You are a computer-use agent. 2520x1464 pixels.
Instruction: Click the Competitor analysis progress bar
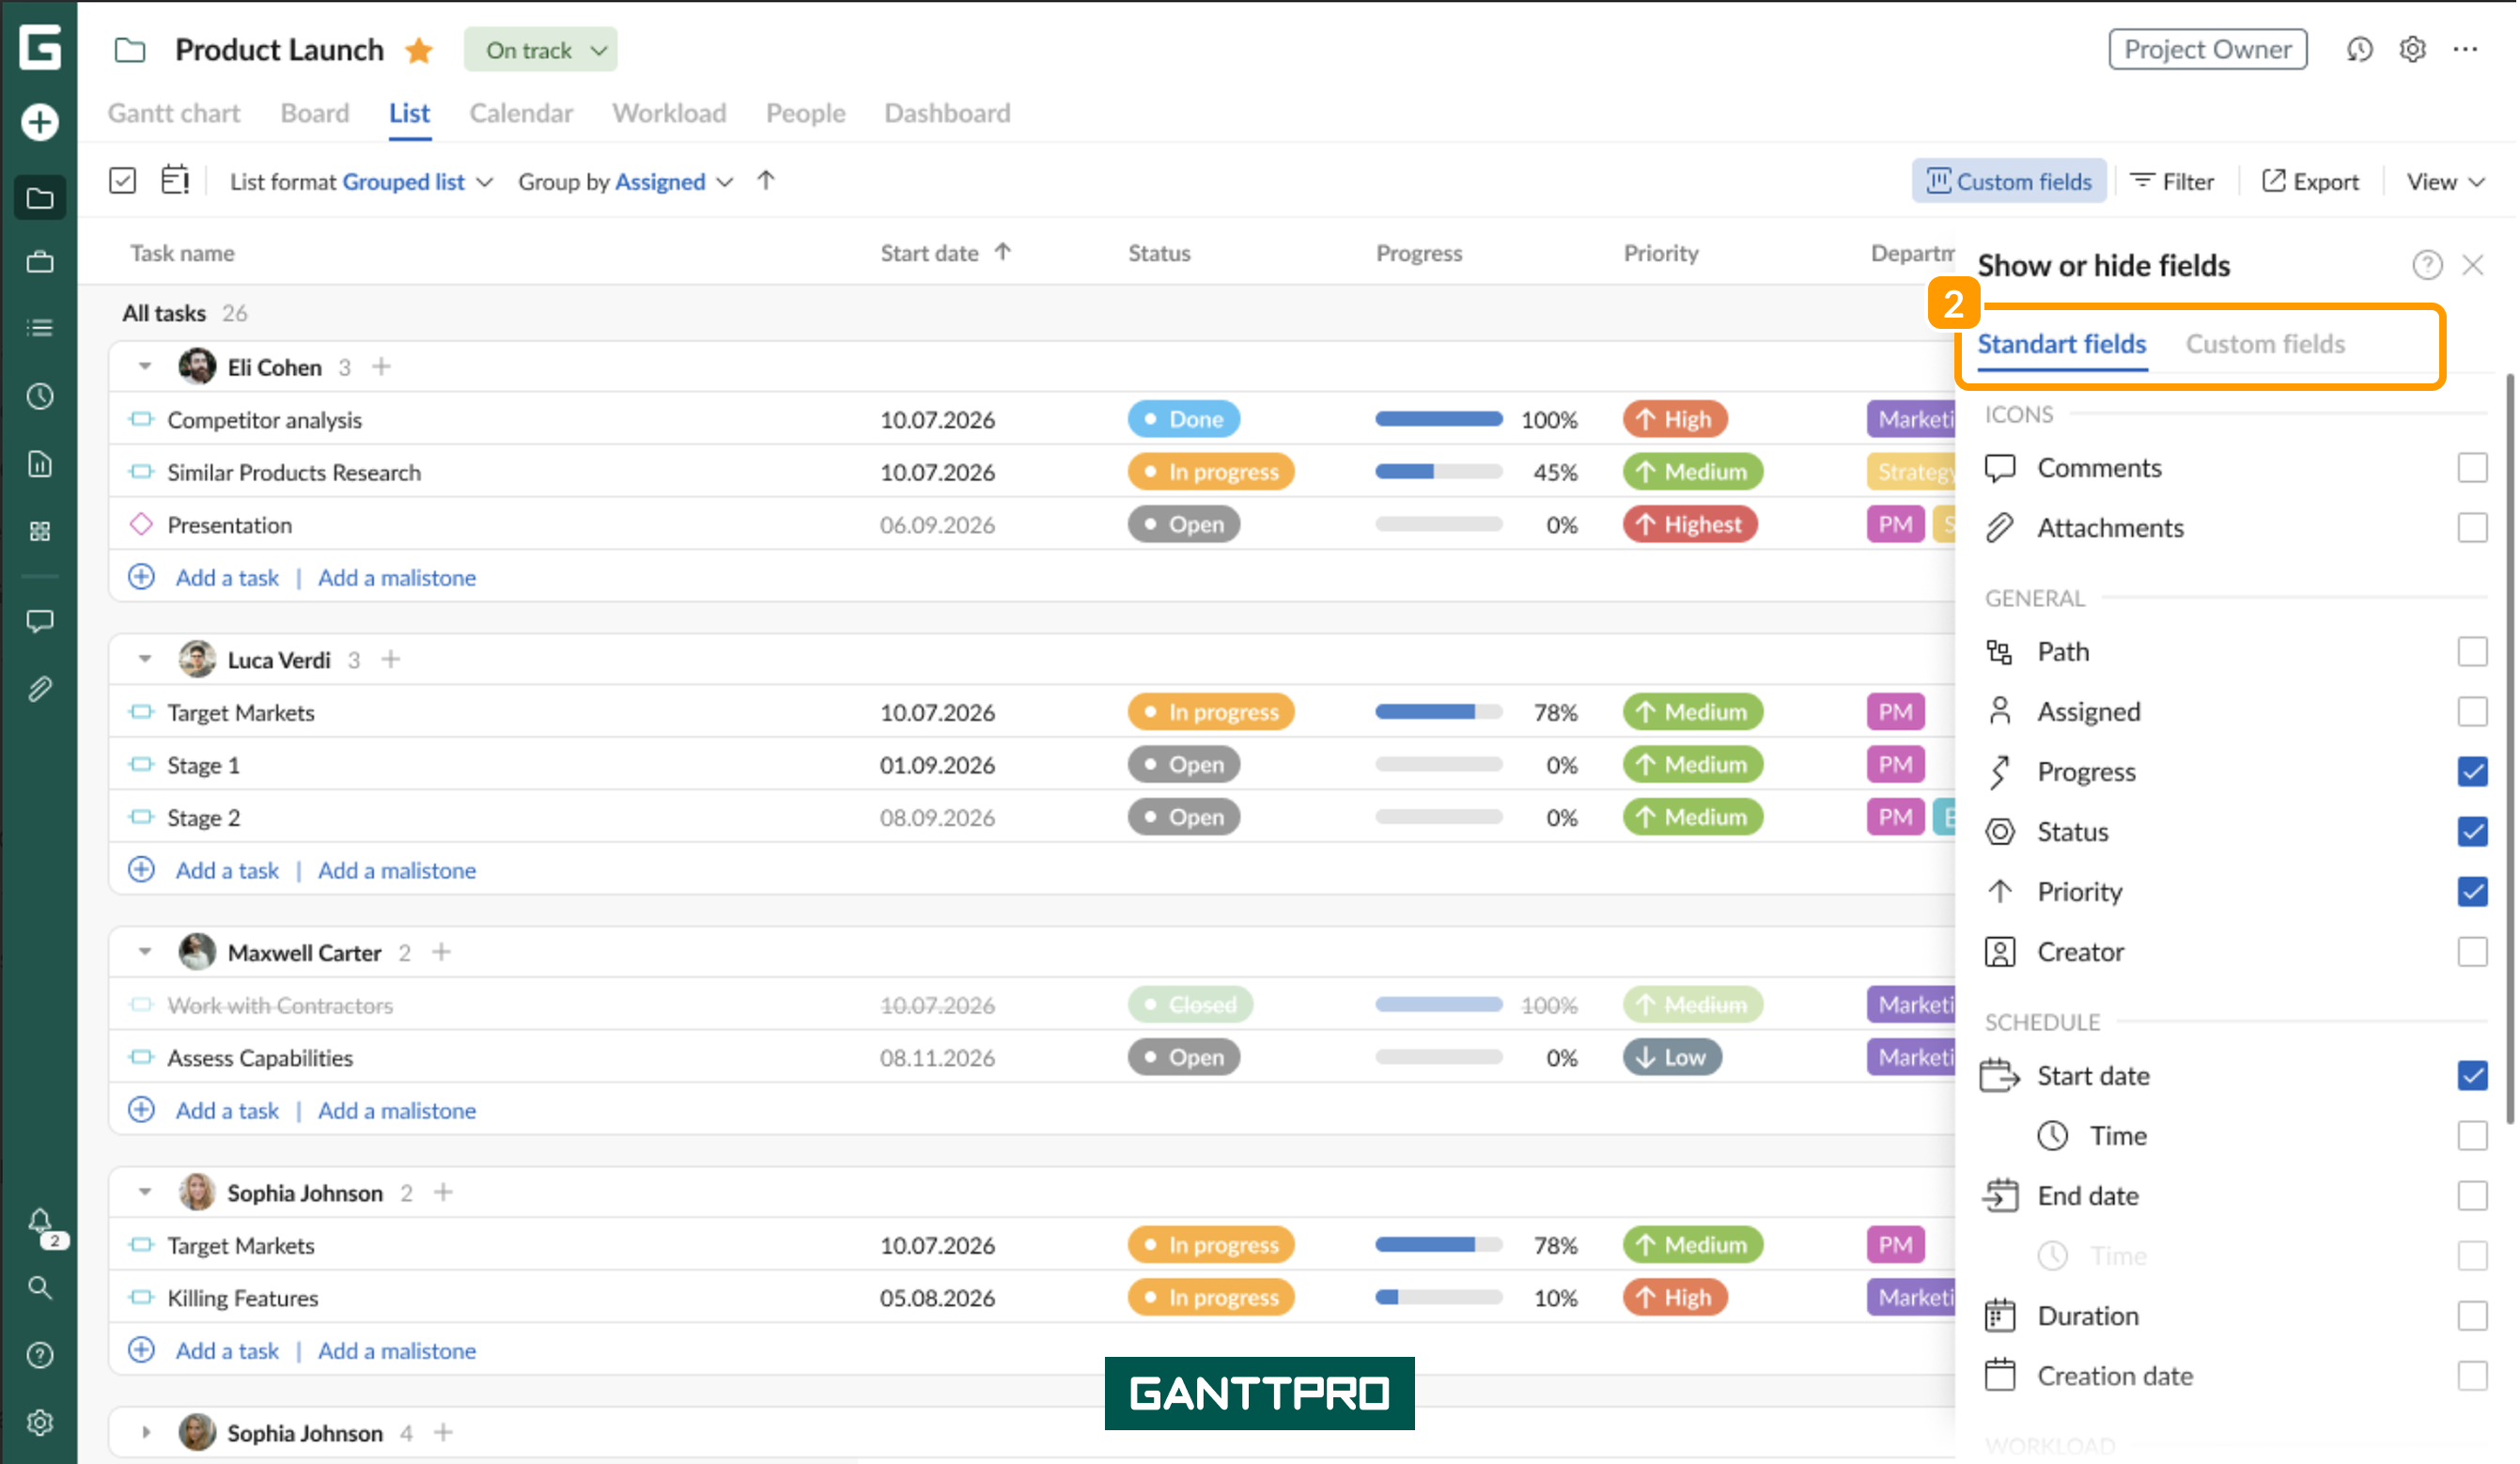(x=1438, y=420)
